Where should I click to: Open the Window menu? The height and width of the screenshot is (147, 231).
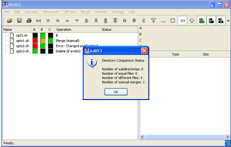coord(101,12)
